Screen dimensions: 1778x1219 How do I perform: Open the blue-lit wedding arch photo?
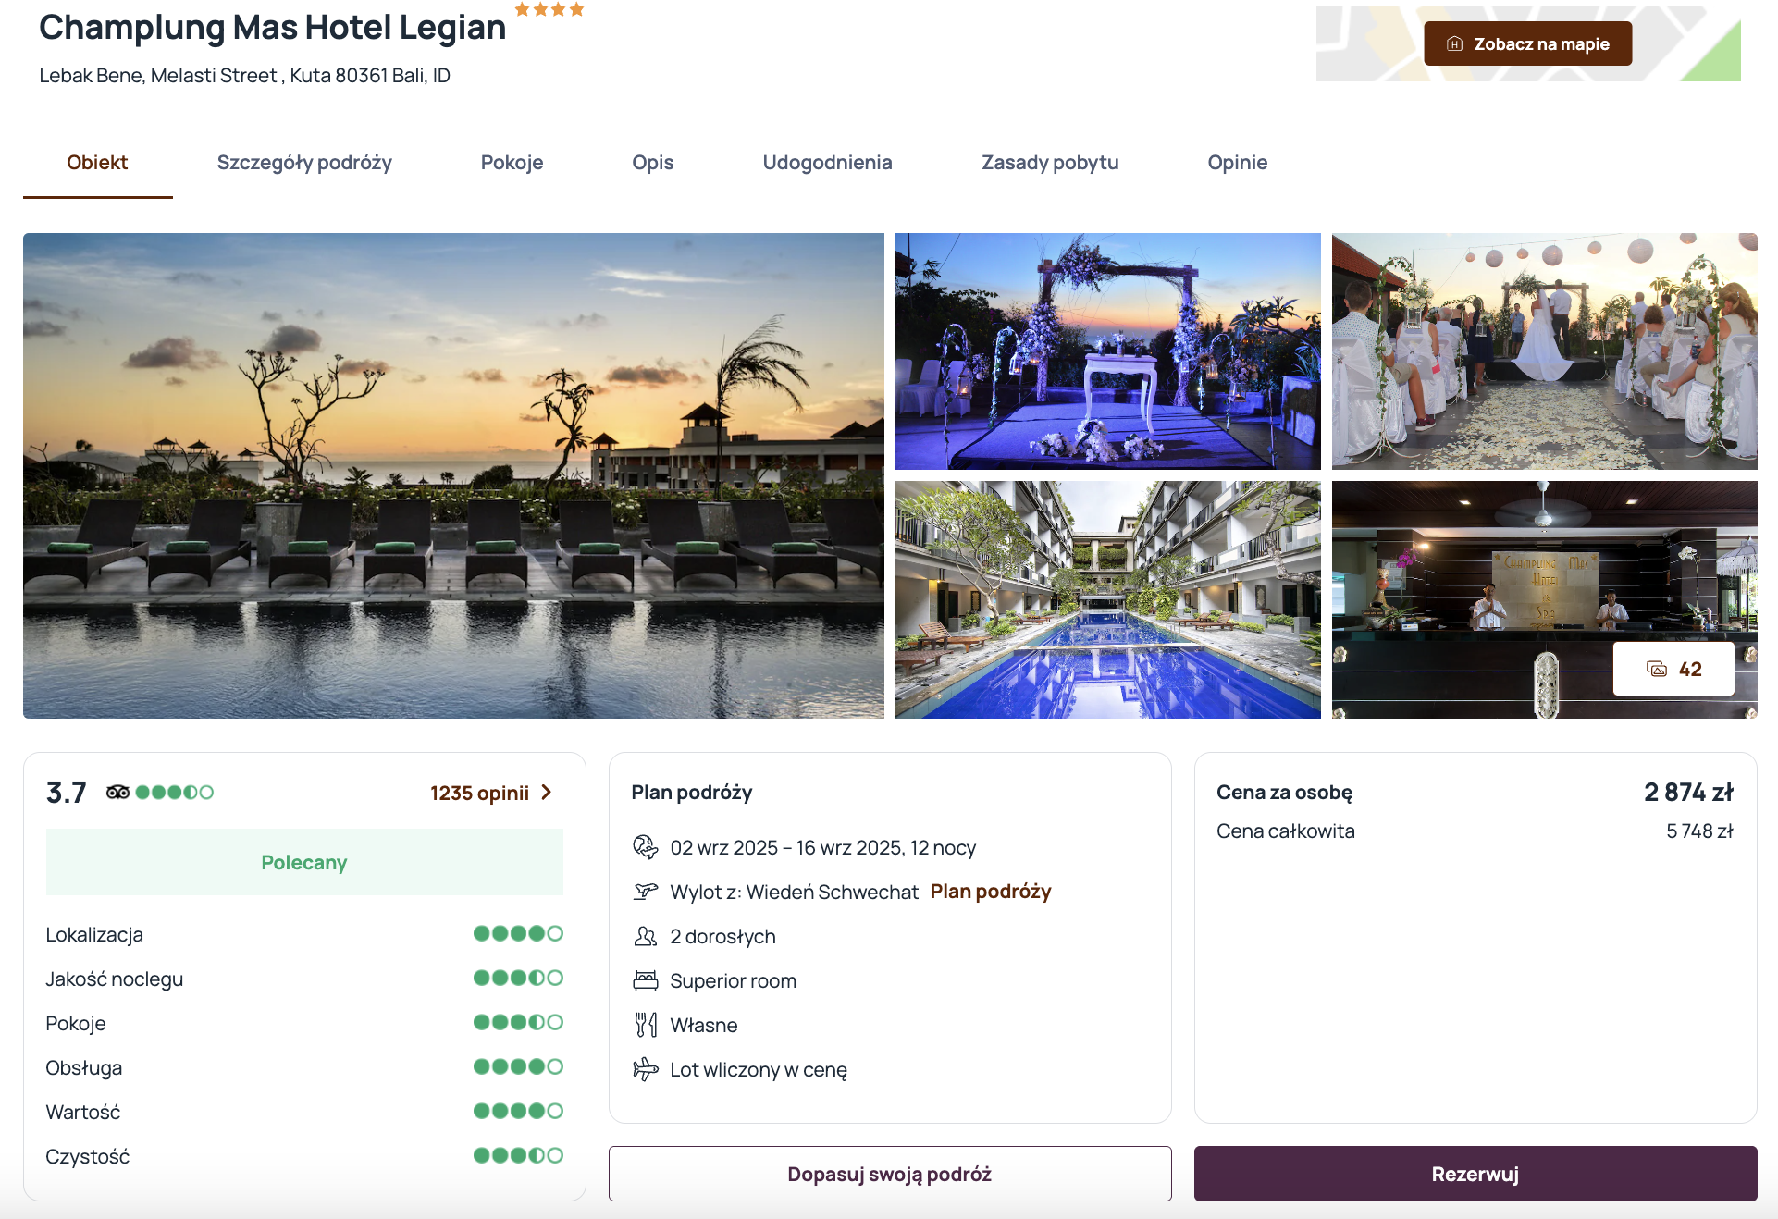tap(1107, 351)
